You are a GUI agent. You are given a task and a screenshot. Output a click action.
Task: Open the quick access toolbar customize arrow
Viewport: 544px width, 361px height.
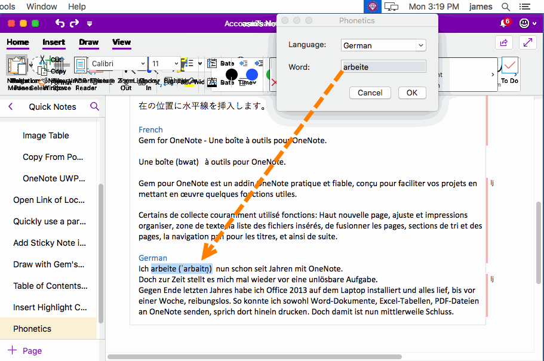coord(90,24)
